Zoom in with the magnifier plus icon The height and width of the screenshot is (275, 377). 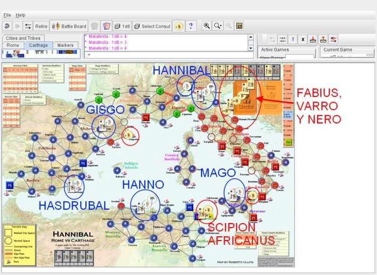click(x=207, y=26)
